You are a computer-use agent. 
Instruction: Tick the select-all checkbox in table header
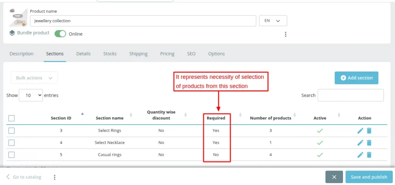[x=12, y=118]
